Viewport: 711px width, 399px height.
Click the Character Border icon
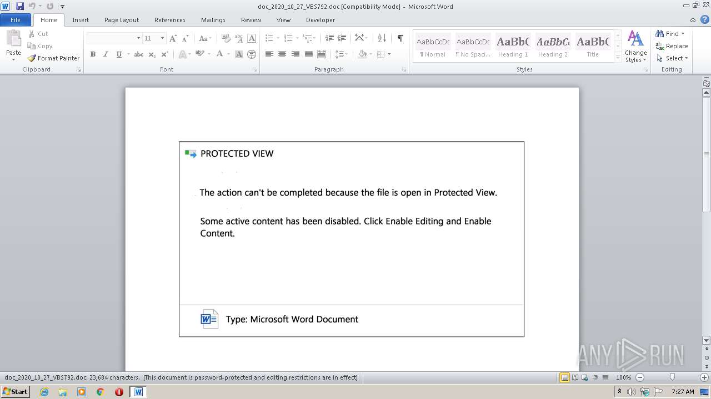tap(252, 38)
